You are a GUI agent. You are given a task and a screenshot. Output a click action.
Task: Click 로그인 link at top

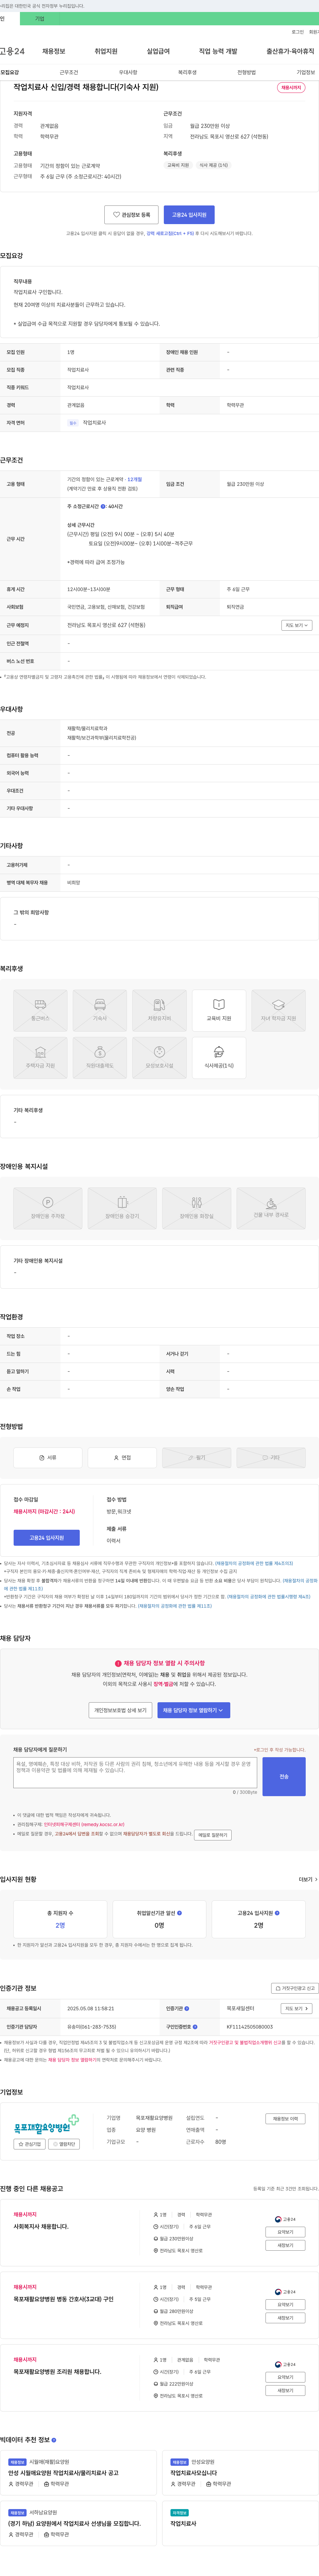(x=298, y=32)
